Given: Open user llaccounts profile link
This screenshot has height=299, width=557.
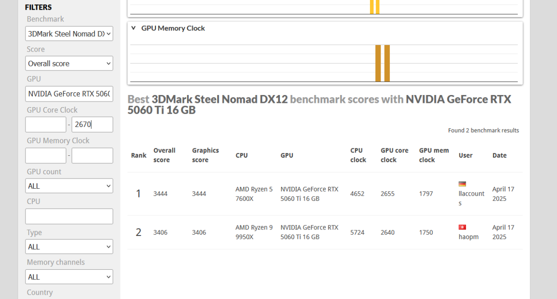Looking at the screenshot, I should (x=471, y=194).
